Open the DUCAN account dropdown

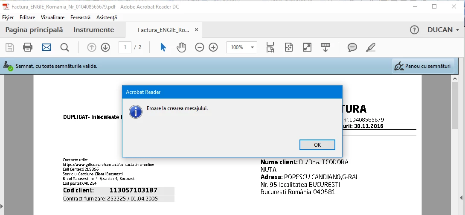click(443, 30)
